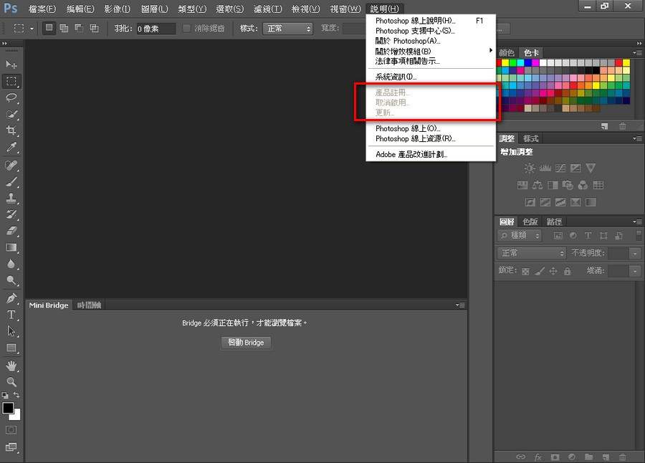This screenshot has height=463, width=645.
Task: Choose Add to selection mode
Action: point(64,28)
